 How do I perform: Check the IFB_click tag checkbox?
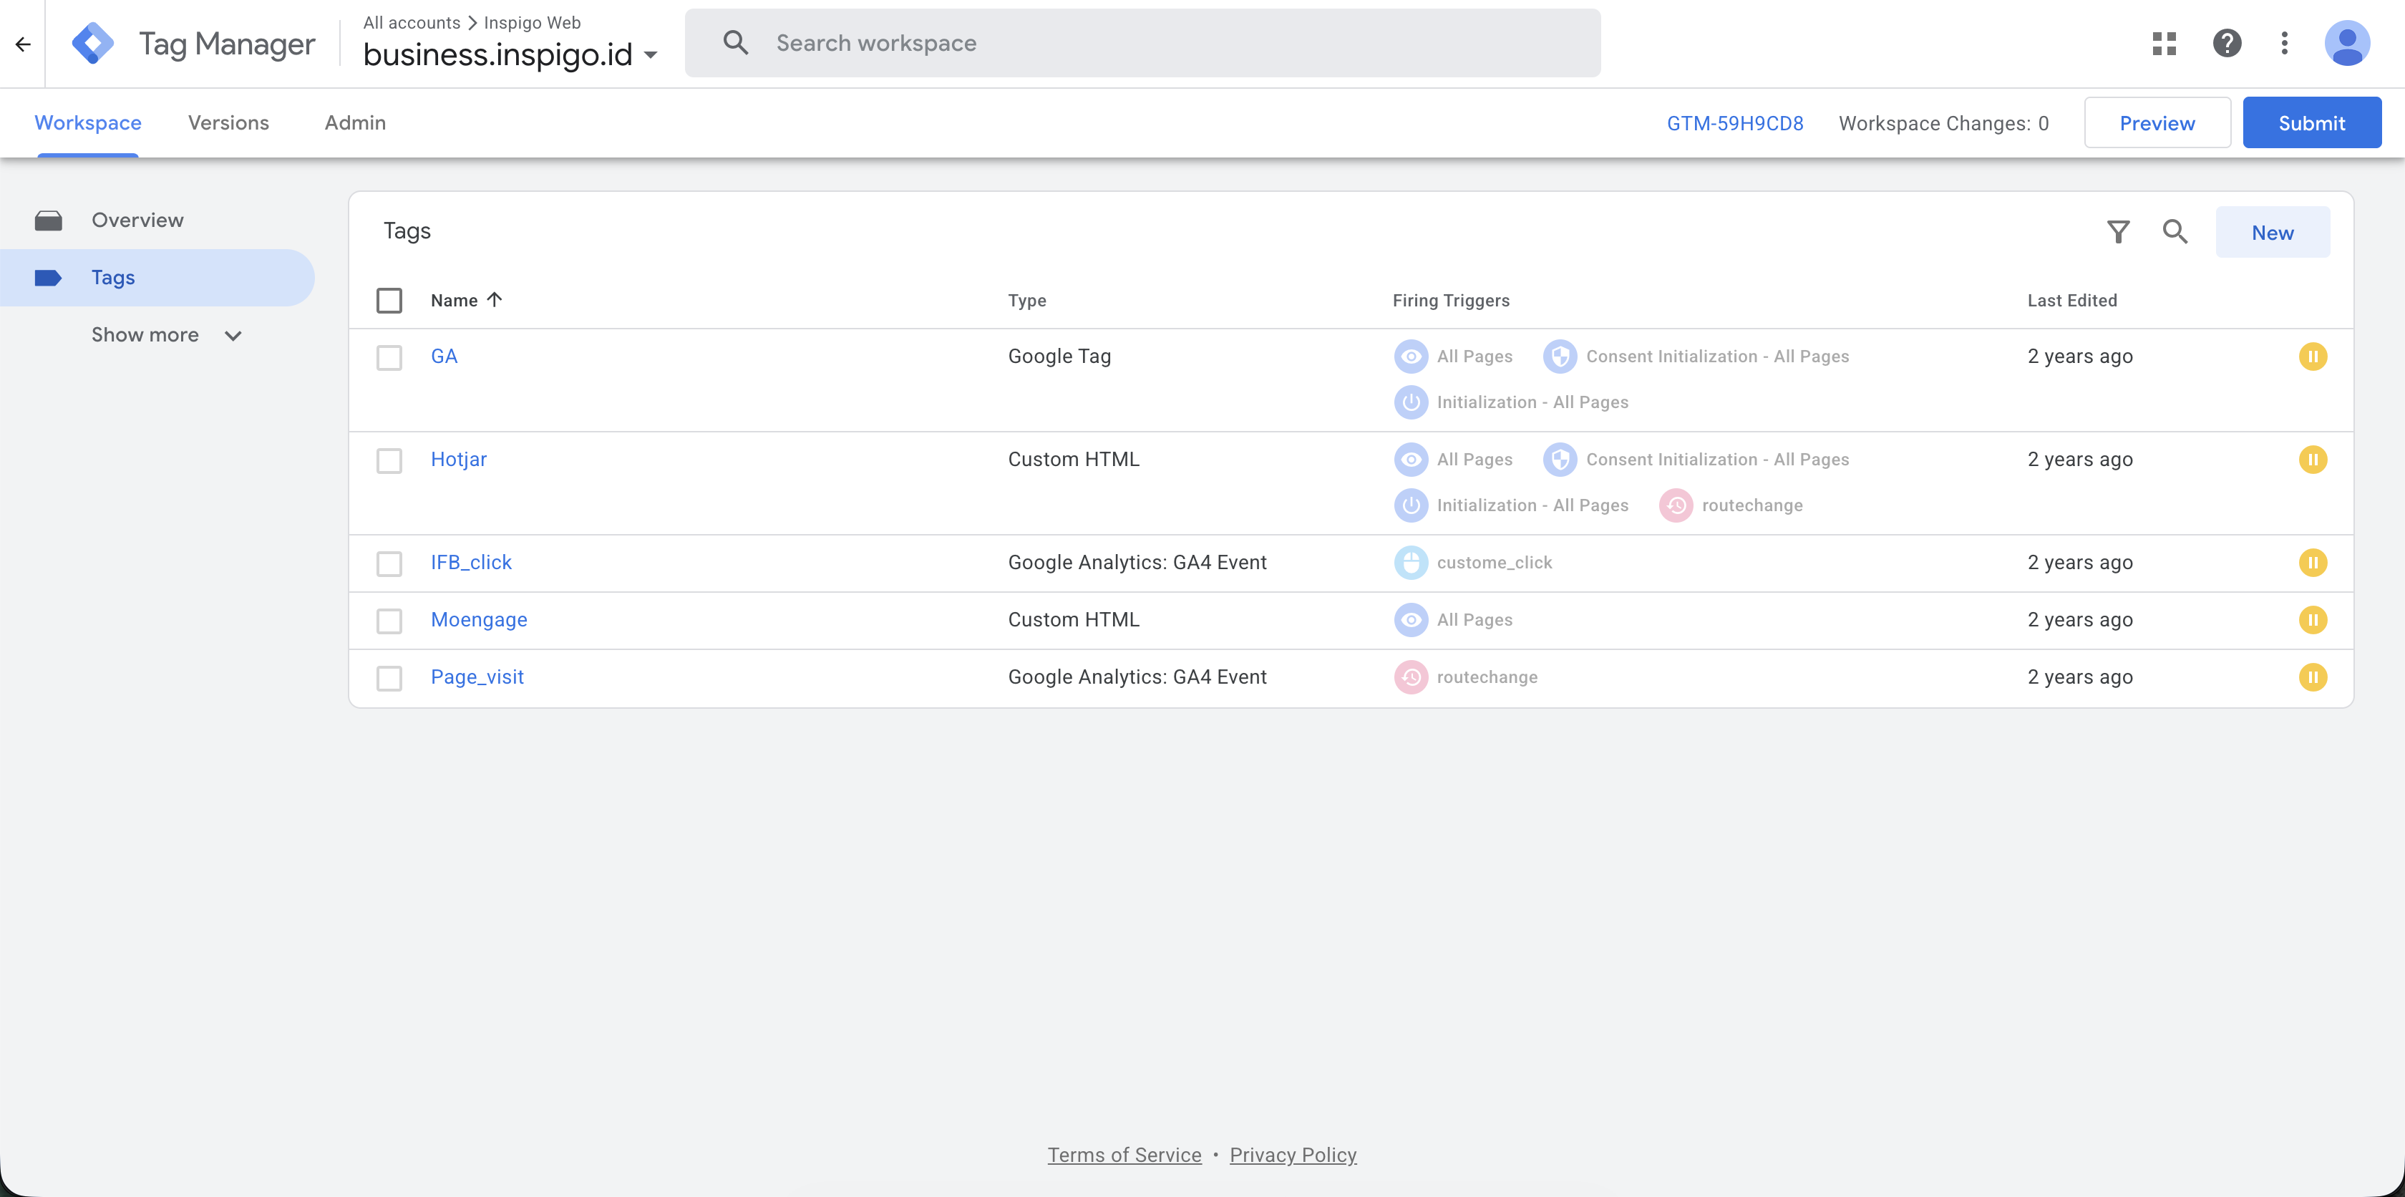389,564
